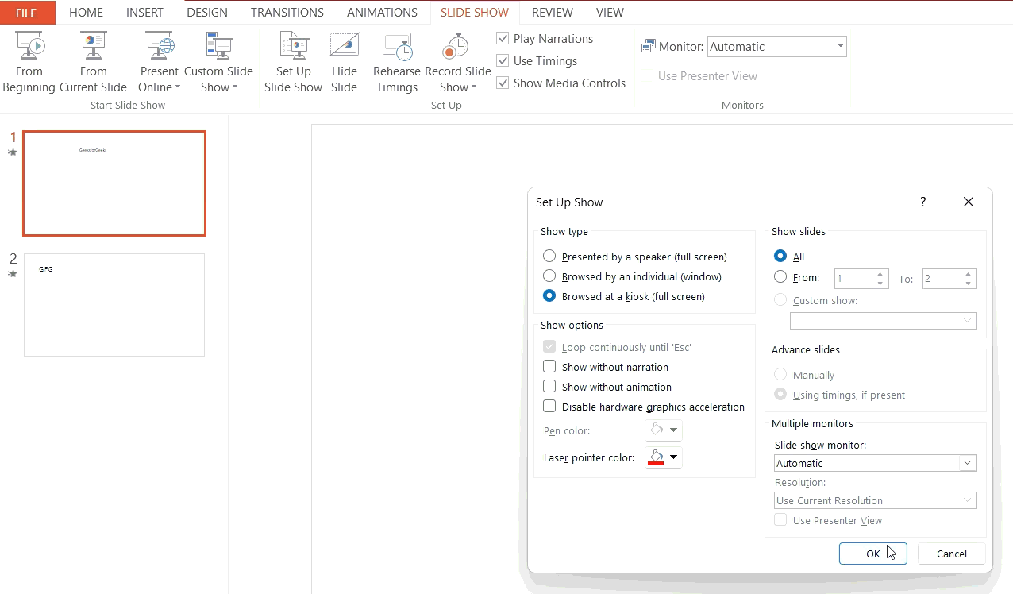1013x594 pixels.
Task: Check Disable hardware graphics acceleration
Action: click(x=549, y=407)
